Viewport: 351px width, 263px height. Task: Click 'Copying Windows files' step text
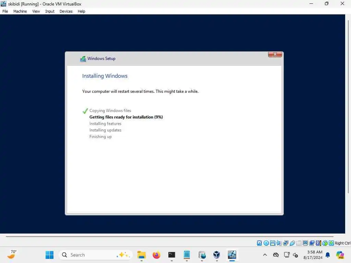[x=110, y=111]
